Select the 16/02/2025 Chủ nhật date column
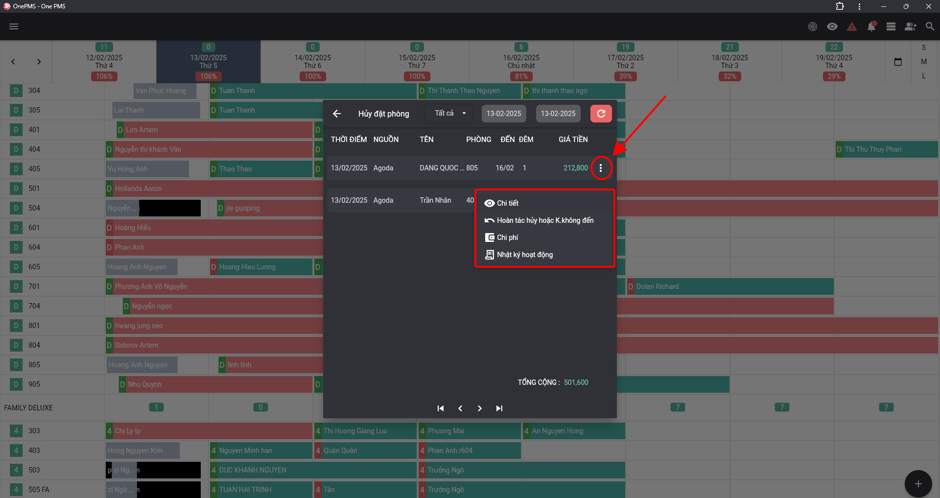This screenshot has width=940, height=498. [x=521, y=62]
